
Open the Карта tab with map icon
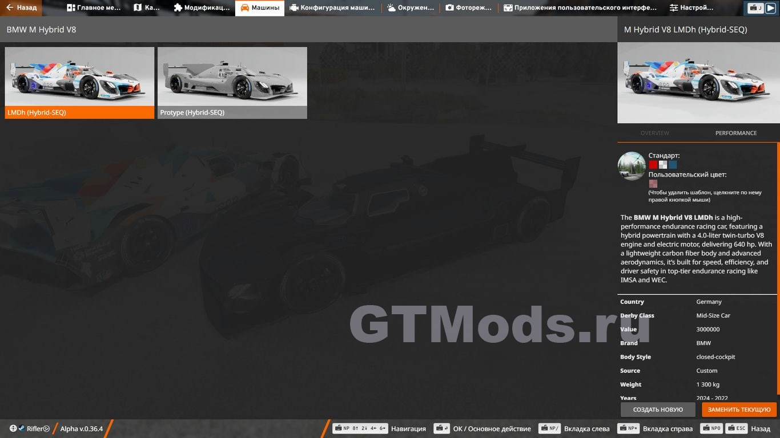point(147,8)
